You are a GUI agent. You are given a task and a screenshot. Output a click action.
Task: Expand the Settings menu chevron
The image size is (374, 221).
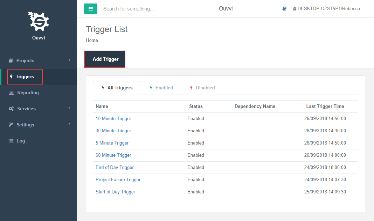69,124
